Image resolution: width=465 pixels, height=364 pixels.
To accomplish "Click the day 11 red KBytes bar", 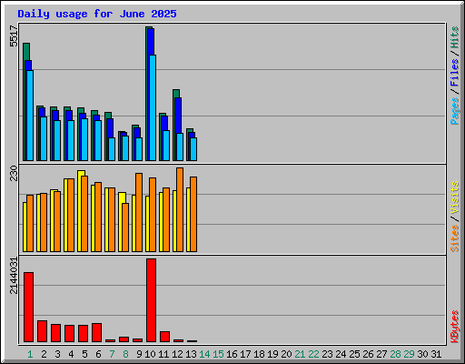I will point(164,337).
